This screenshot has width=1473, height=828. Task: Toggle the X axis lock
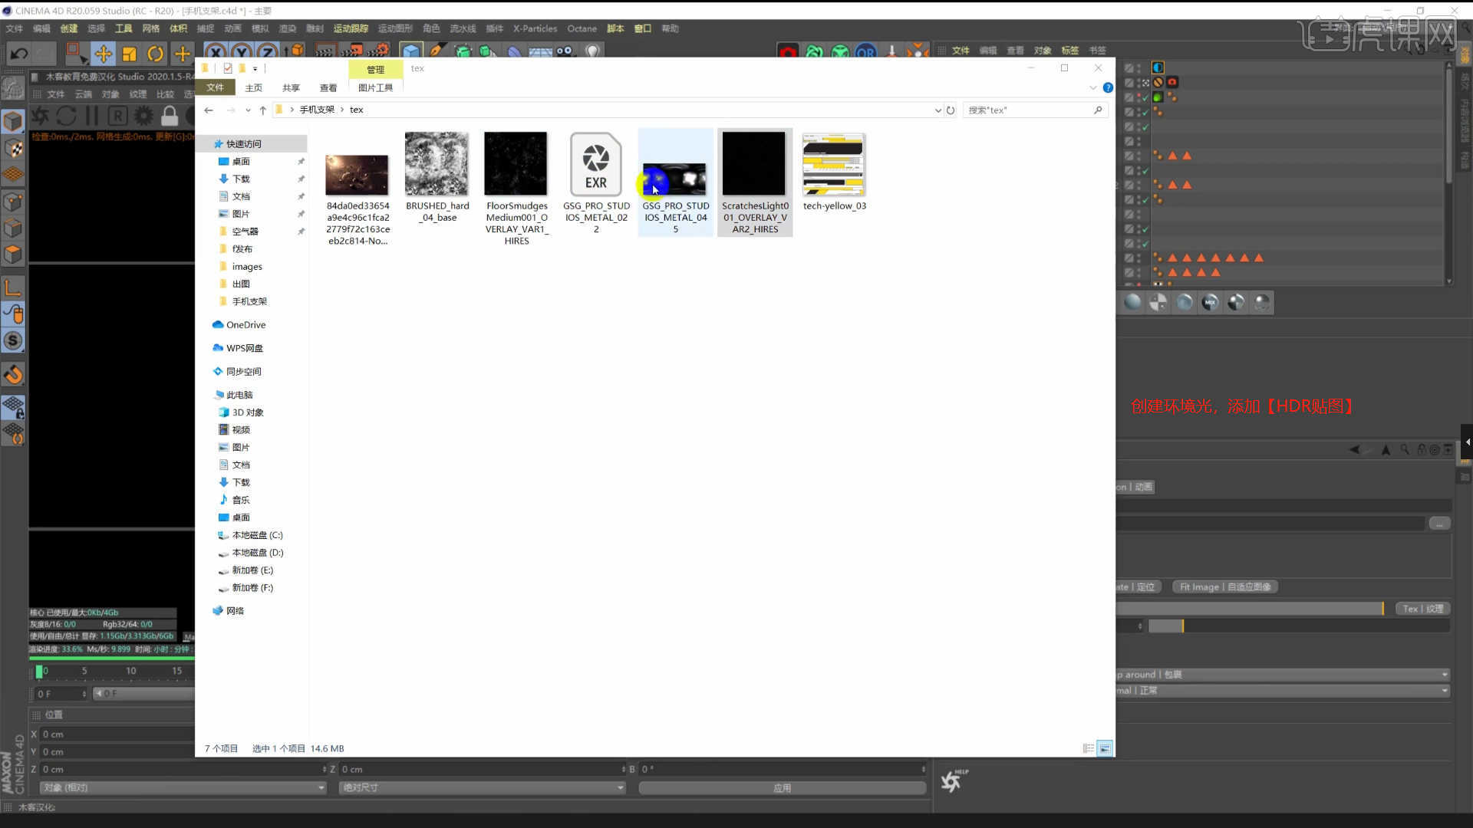[x=216, y=51]
